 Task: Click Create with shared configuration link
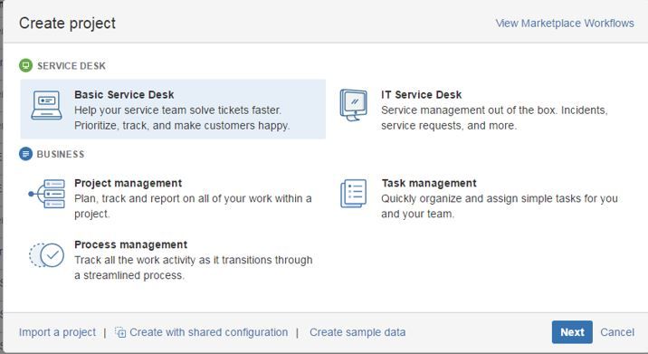209,332
